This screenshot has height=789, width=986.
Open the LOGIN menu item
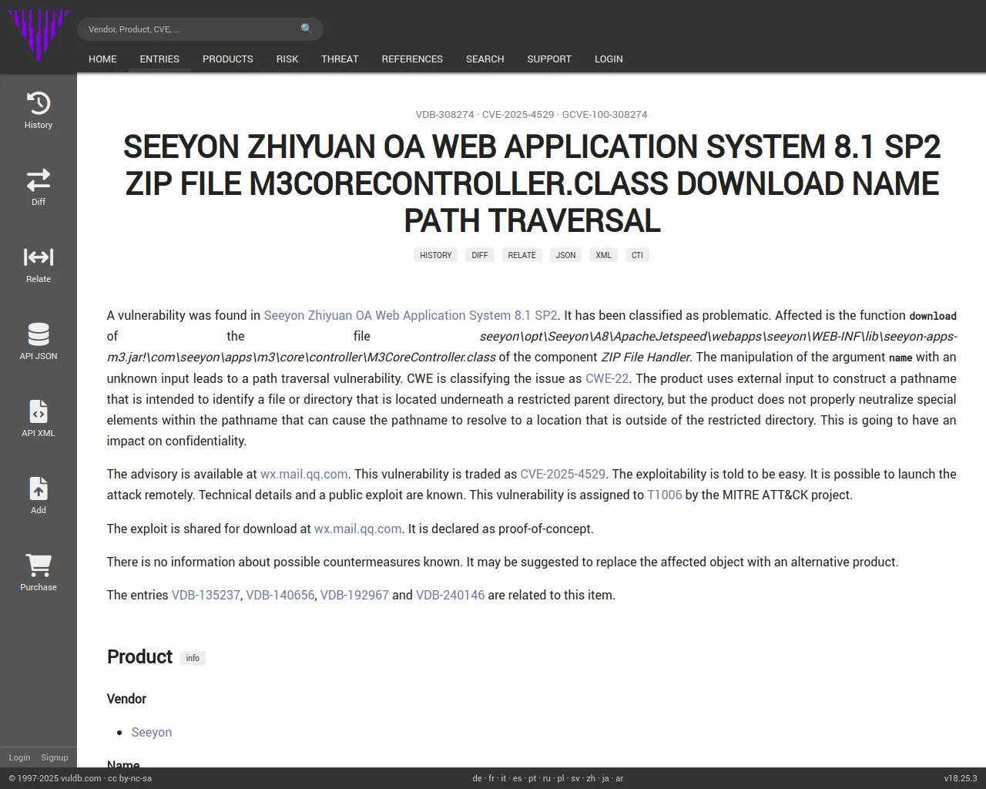[x=609, y=59]
